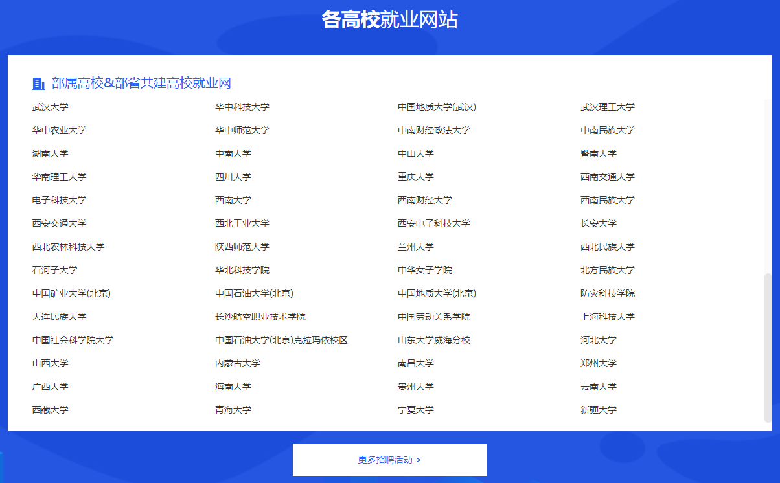Screen dimensions: 780x483
Task: Open the 更多招聘活动 button
Action: pos(390,460)
